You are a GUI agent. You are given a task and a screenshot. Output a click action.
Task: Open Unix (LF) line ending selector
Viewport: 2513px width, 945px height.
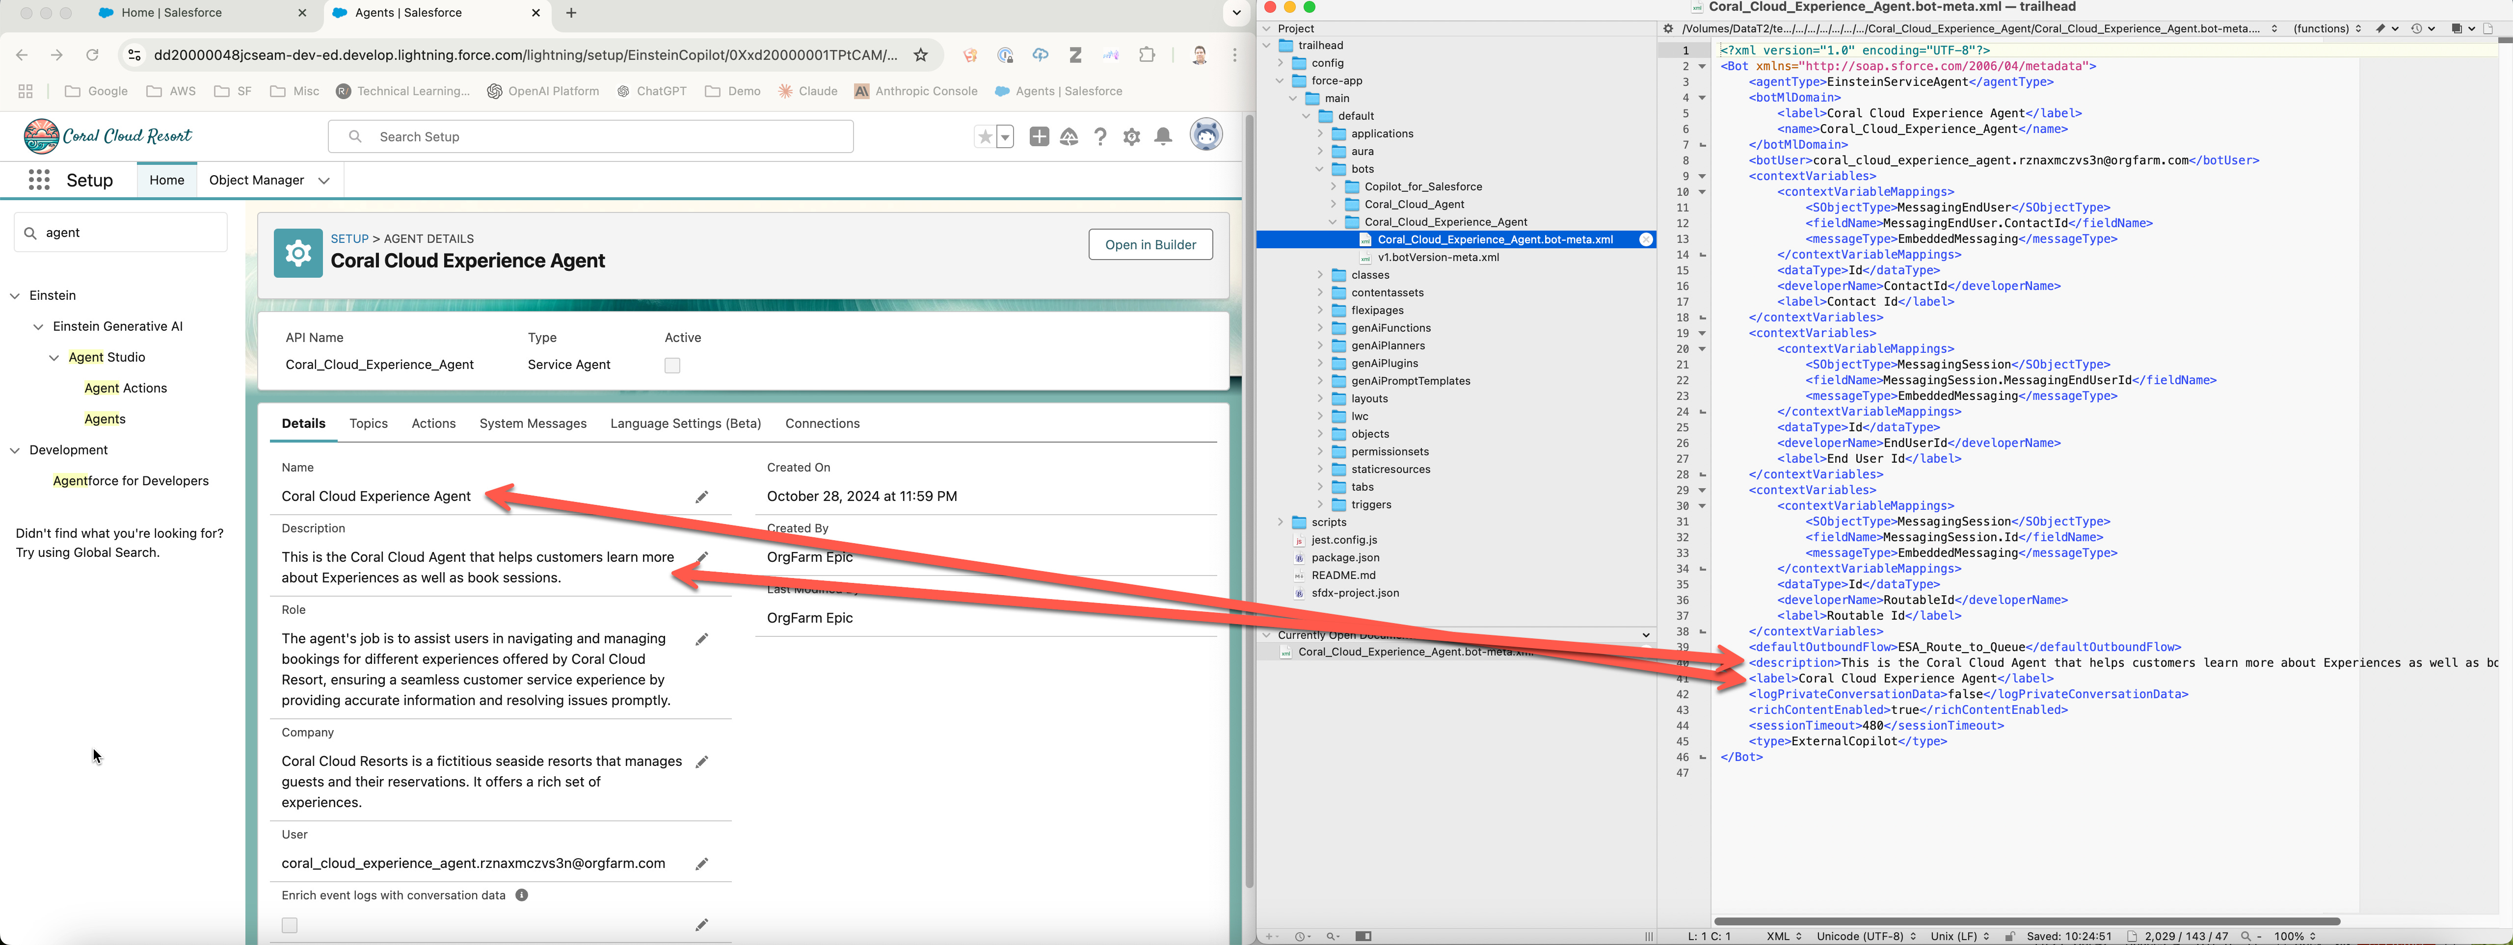coord(1959,936)
